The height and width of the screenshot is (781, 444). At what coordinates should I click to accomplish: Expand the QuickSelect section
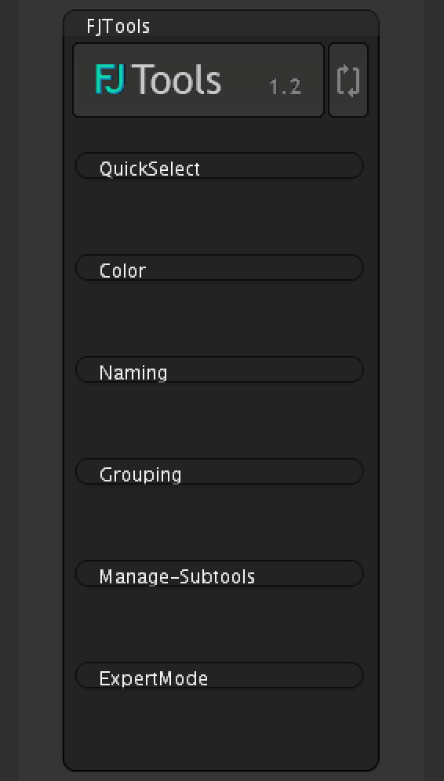[x=220, y=165]
